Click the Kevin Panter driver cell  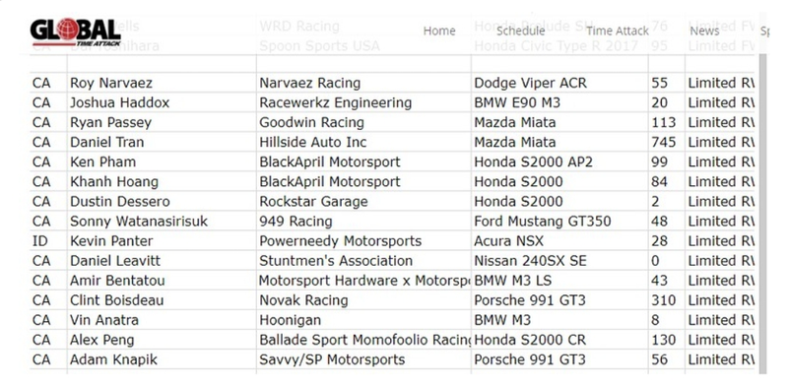click(x=162, y=240)
